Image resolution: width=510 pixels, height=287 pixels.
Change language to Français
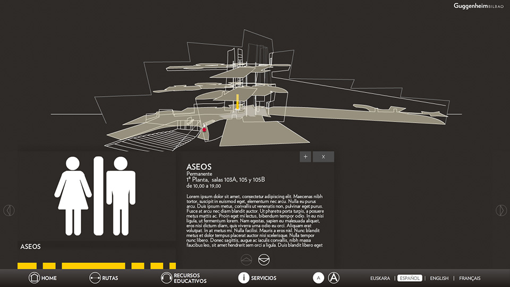tap(470, 278)
